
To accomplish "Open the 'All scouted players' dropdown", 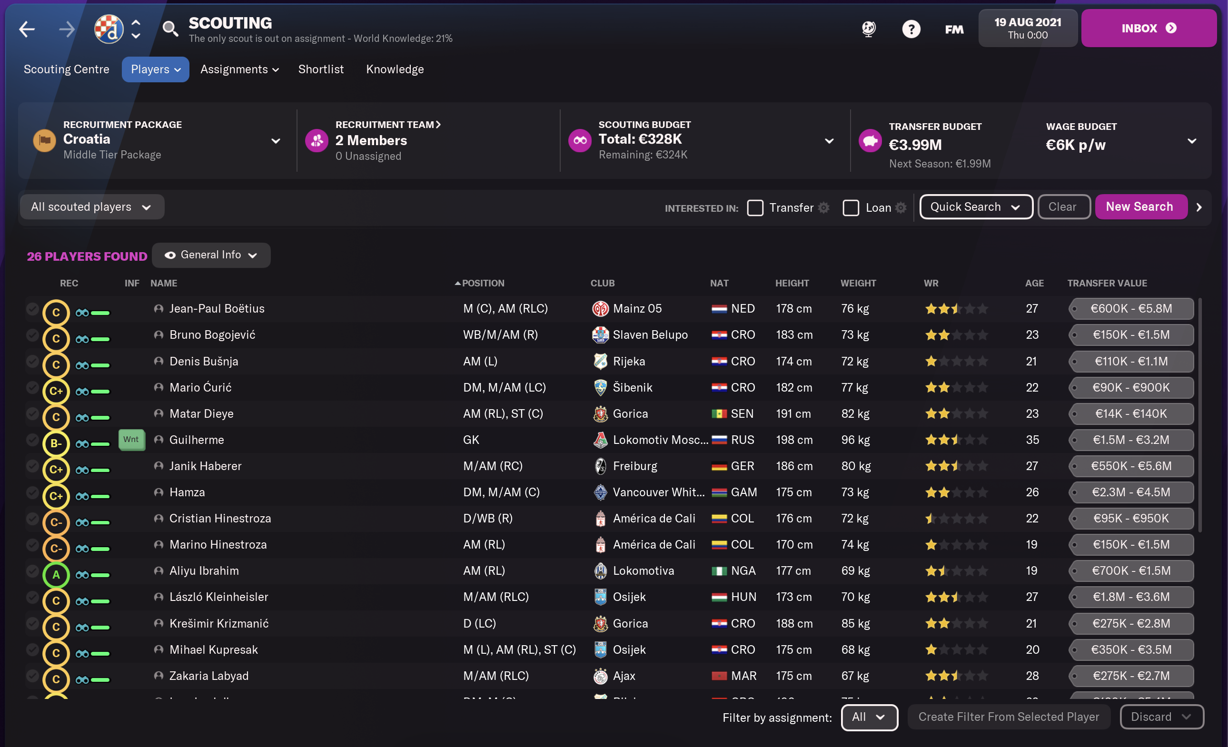I will click(x=91, y=206).
